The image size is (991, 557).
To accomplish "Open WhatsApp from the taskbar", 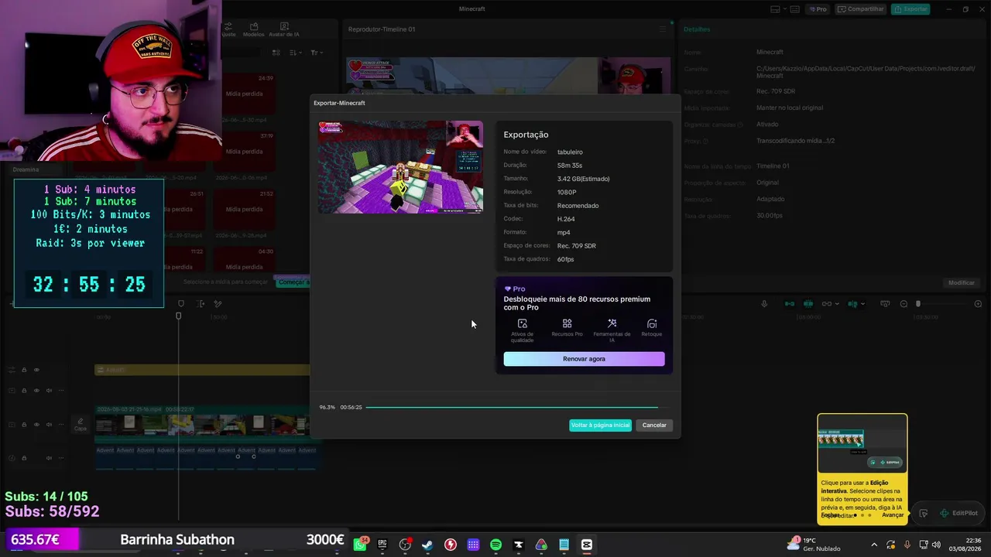I will [x=360, y=545].
